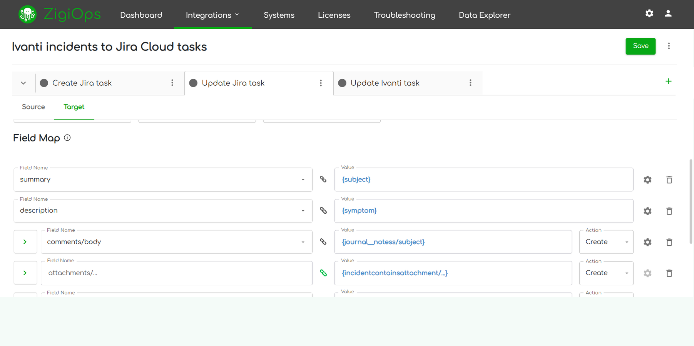This screenshot has height=346, width=694.
Task: Collapse actions list chevron
Action: 23,83
